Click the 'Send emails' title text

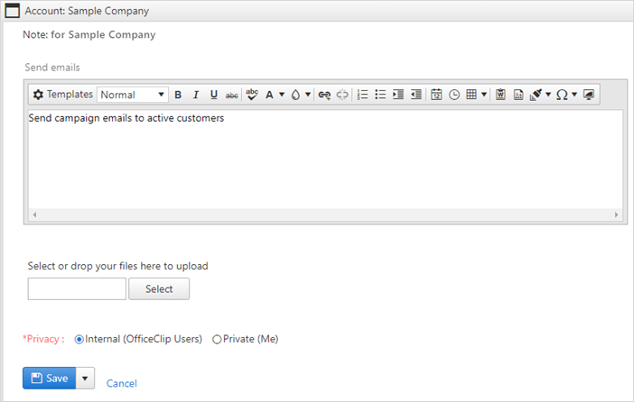[x=52, y=68]
